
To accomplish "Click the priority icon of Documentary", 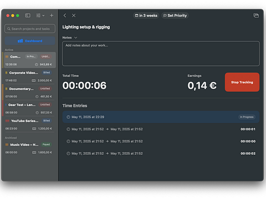I will tap(7, 89).
